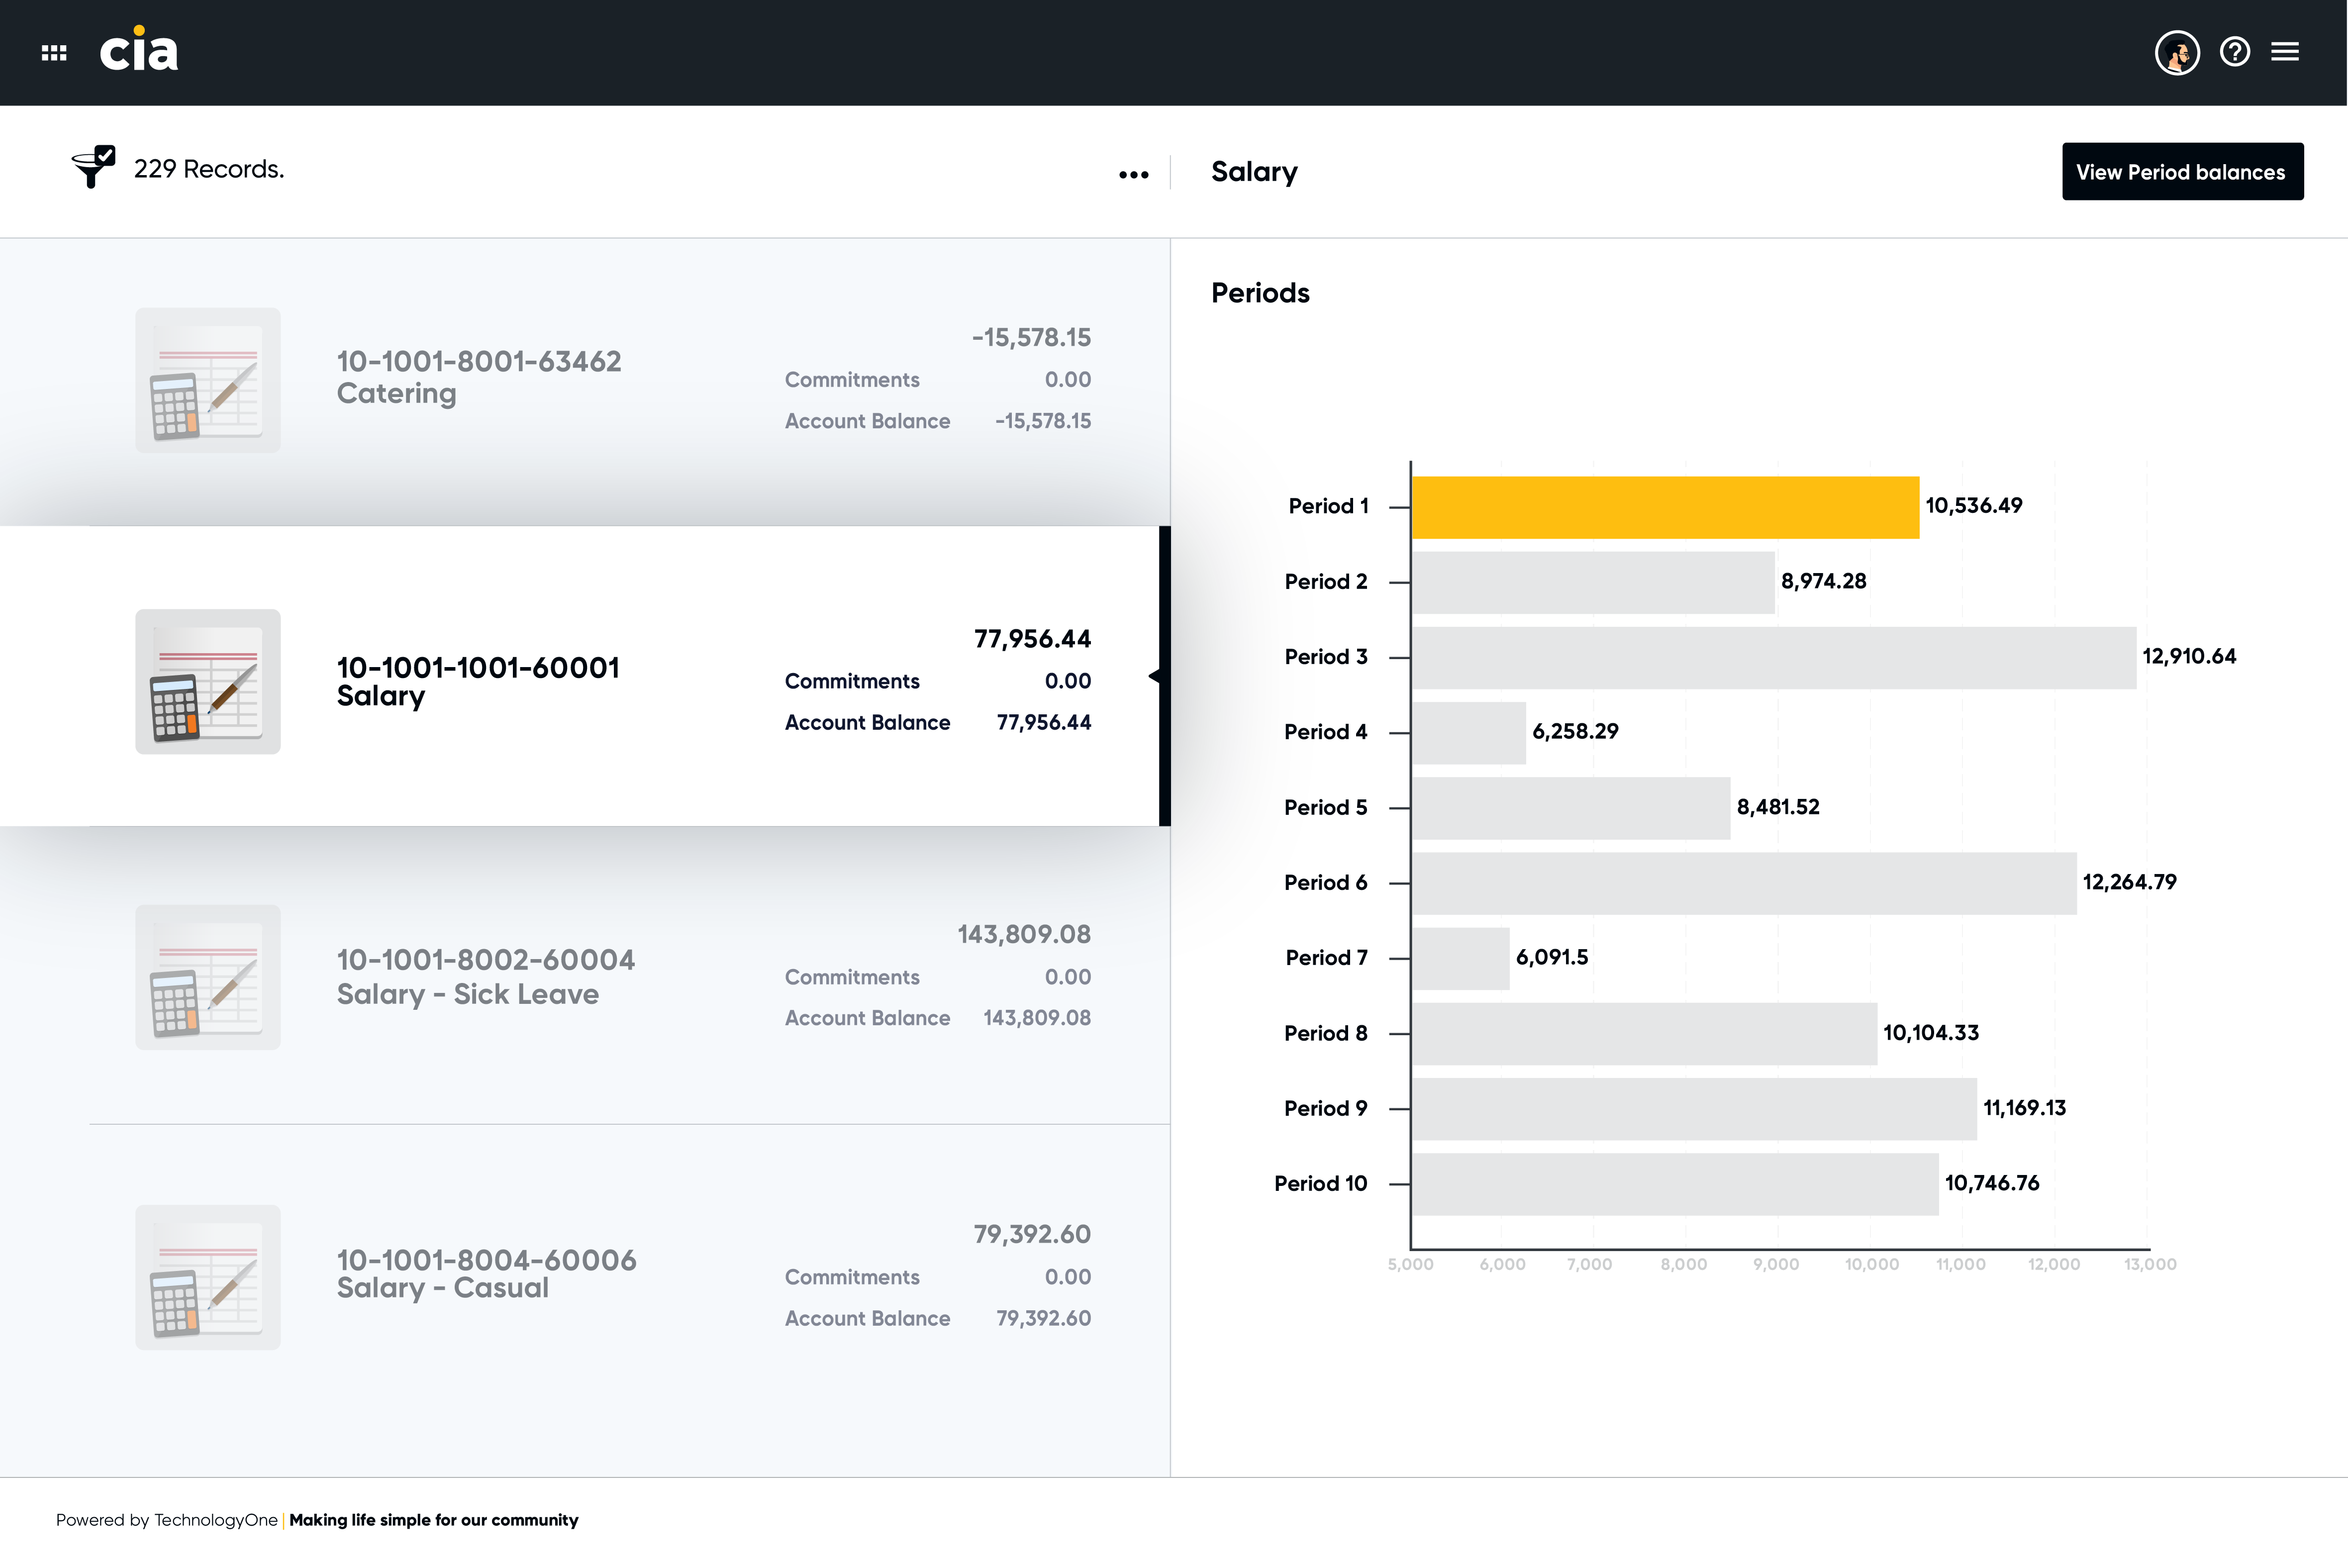Open the help question mark icon

(x=2235, y=52)
